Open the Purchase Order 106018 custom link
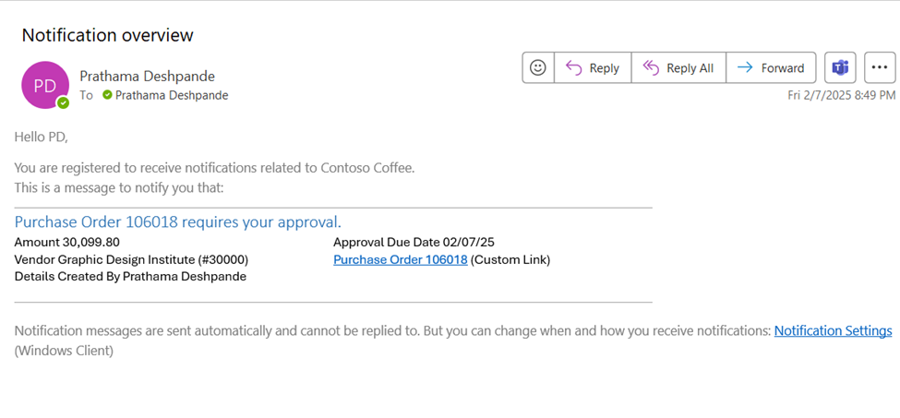 [x=400, y=259]
